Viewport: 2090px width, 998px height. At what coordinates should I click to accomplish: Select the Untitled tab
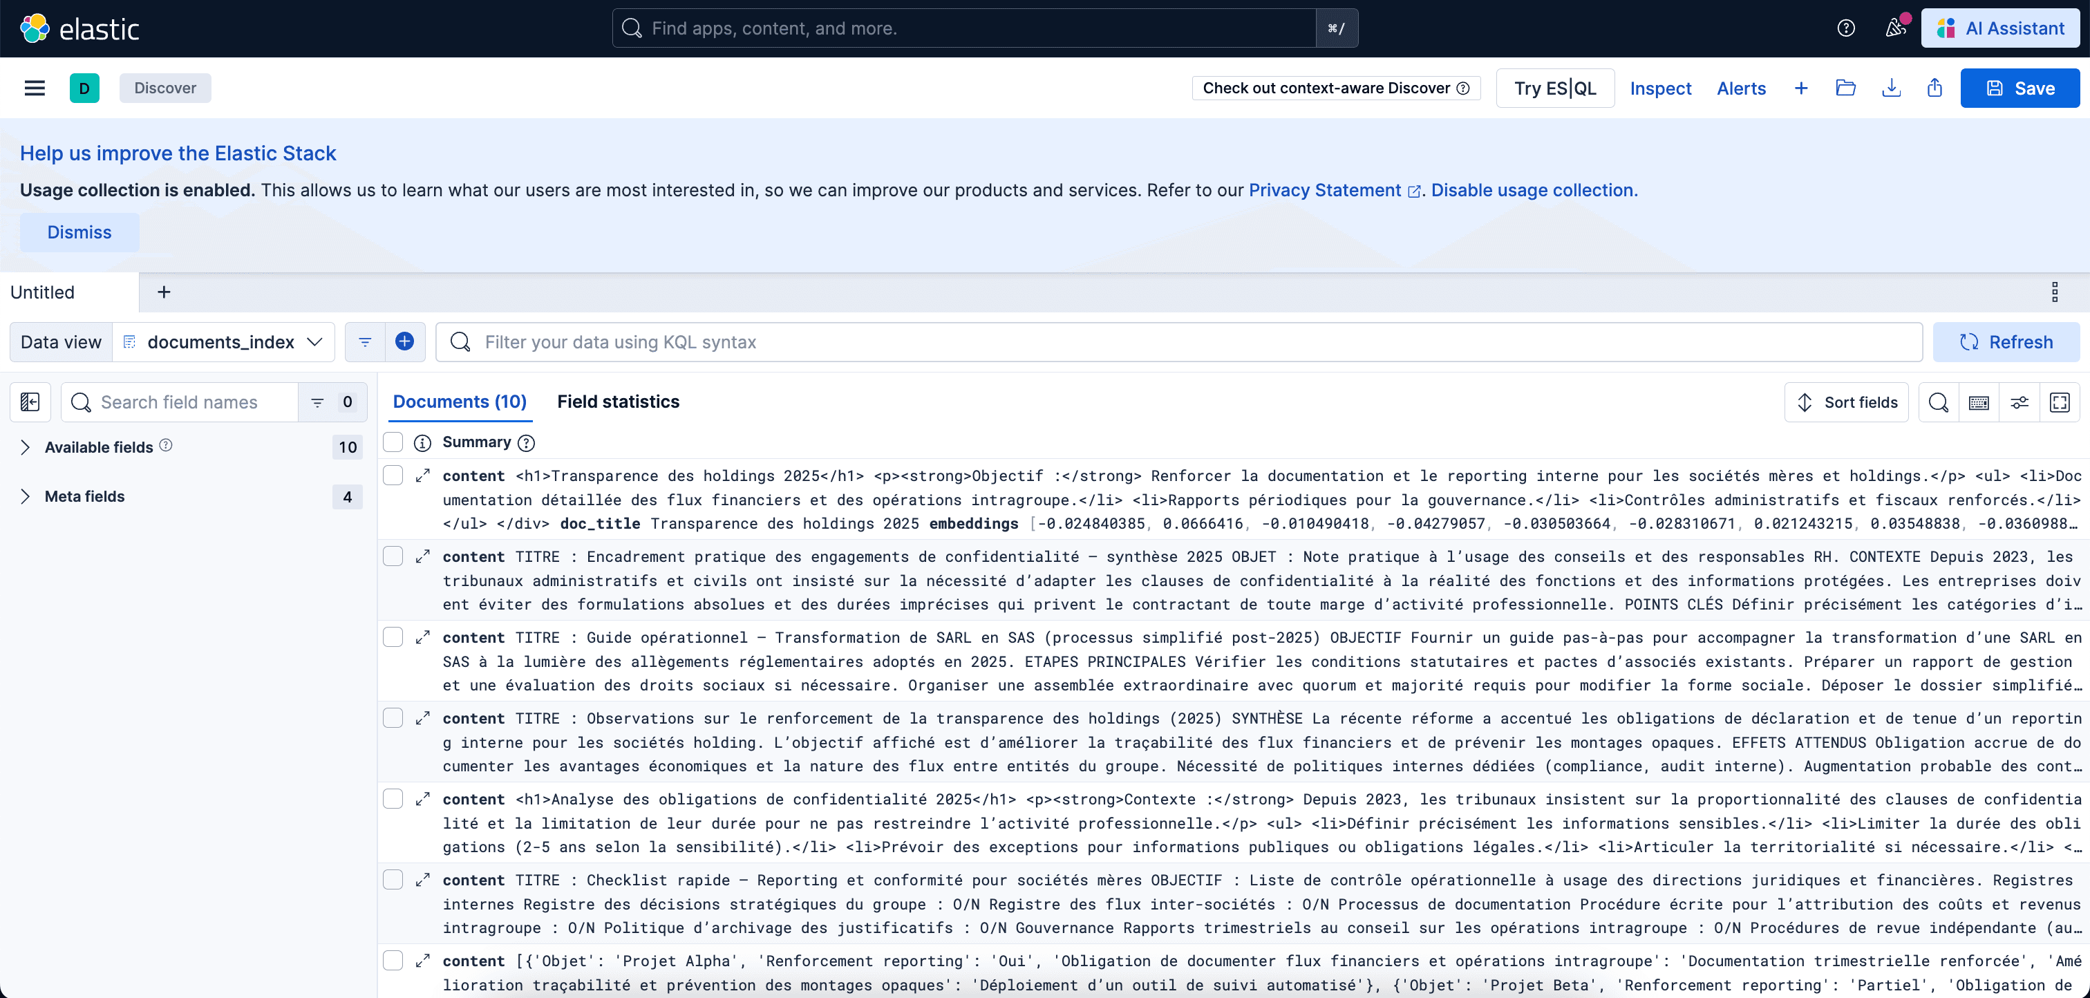tap(70, 292)
